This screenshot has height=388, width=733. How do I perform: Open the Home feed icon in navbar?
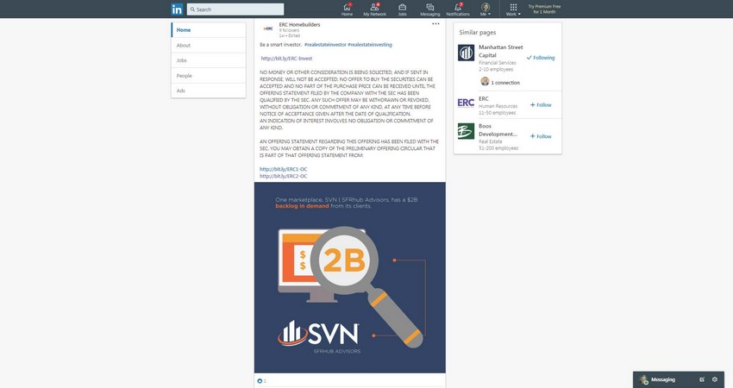point(347,9)
